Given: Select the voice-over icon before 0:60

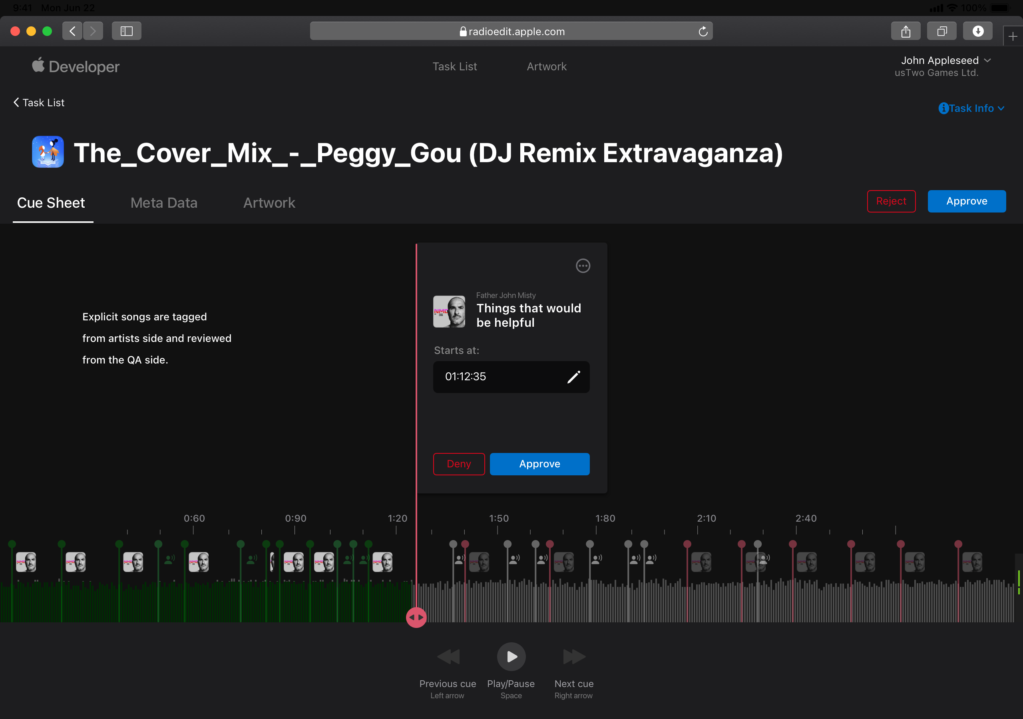Looking at the screenshot, I should tap(169, 560).
